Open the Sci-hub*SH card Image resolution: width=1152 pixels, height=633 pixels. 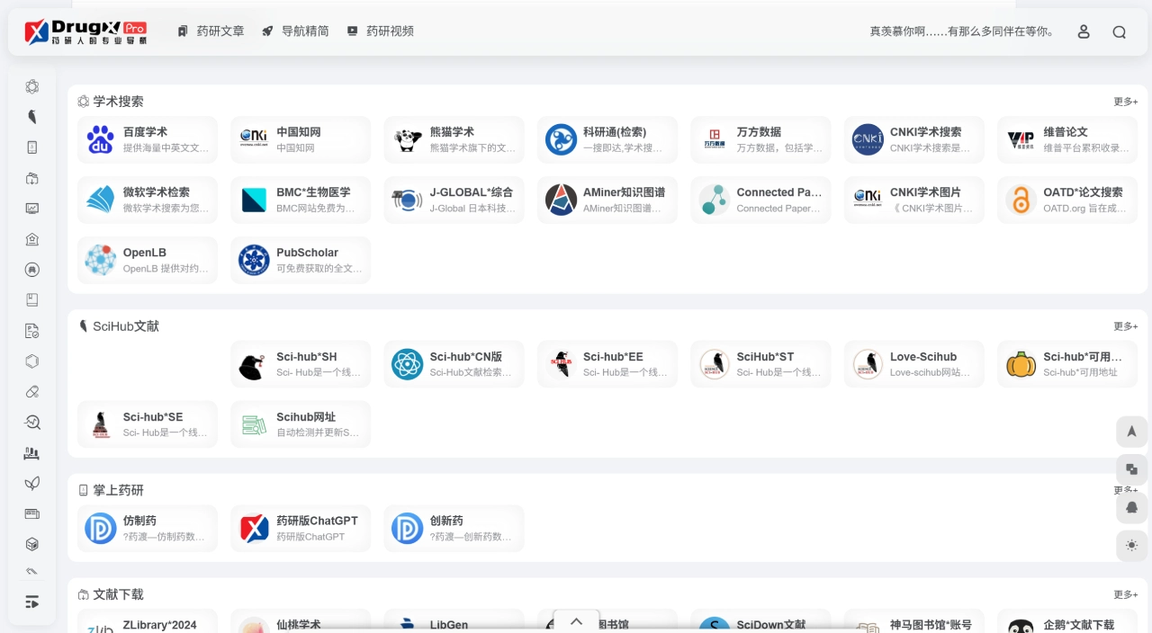301,364
